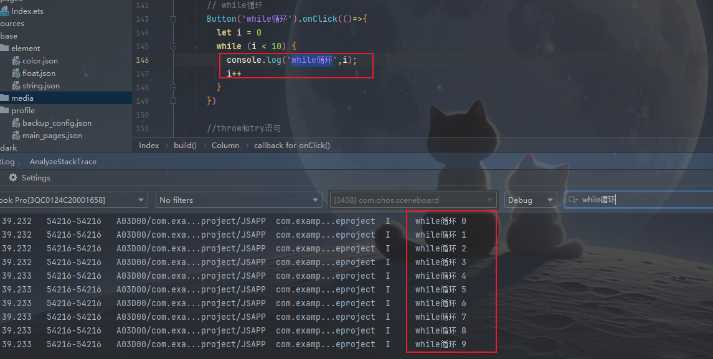Viewport: 713px width, 359px height.
Task: Click the profile folder icon
Action: (4, 110)
